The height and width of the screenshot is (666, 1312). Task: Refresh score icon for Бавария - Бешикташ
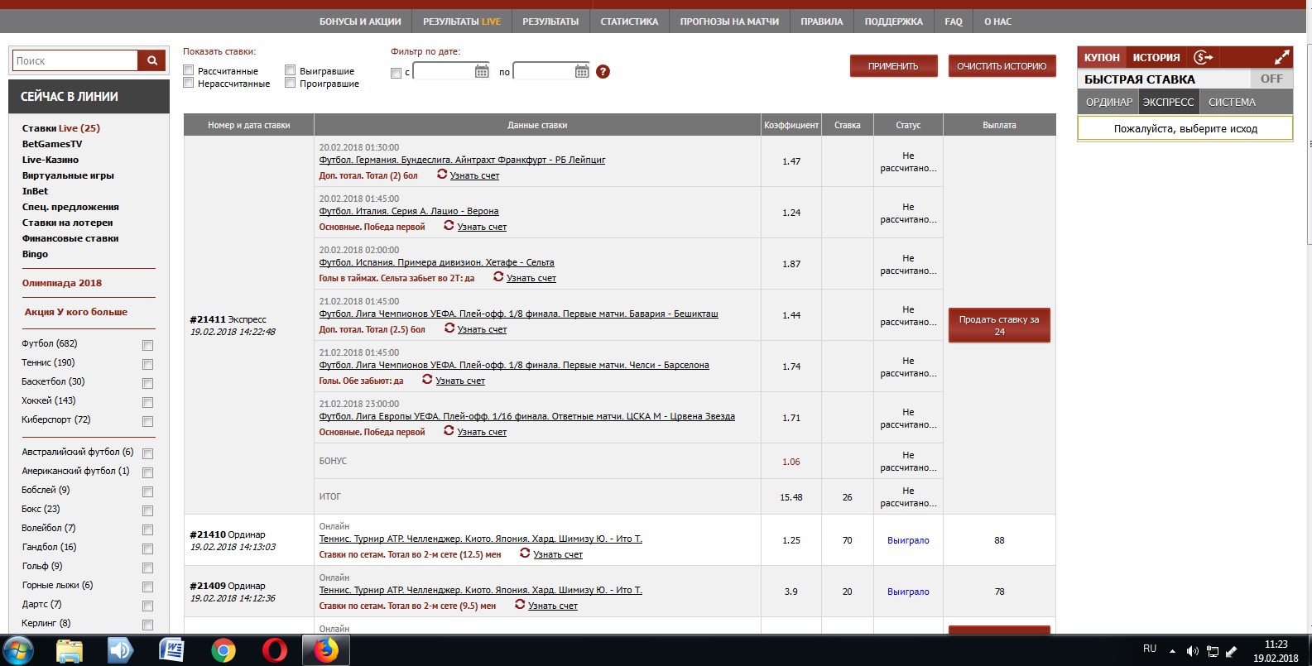coord(449,328)
